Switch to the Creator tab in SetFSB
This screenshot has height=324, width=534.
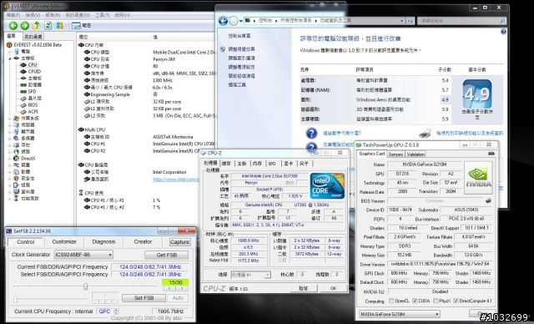(x=143, y=241)
